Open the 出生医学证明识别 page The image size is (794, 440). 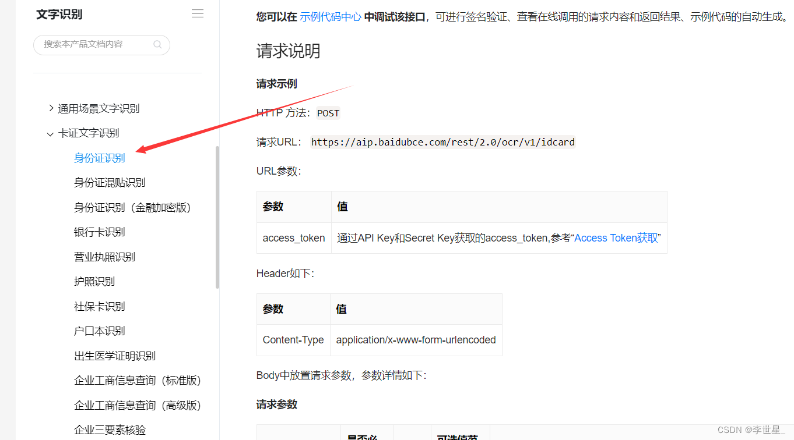[x=115, y=356]
